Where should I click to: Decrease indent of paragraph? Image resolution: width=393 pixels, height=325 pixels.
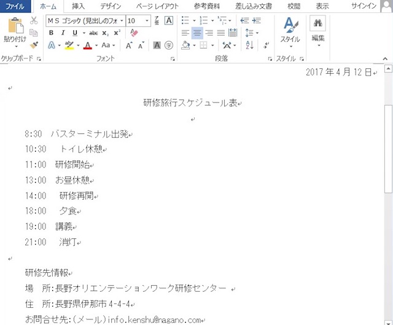[244, 20]
